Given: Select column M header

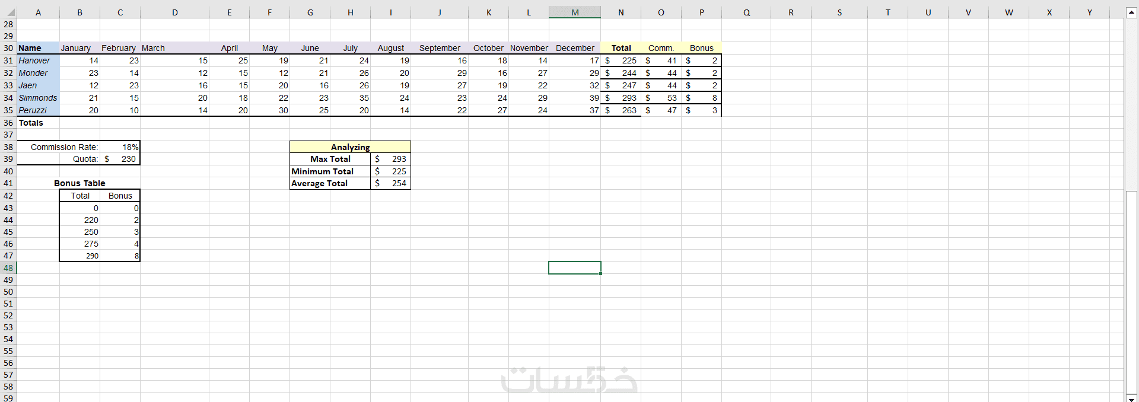Looking at the screenshot, I should [x=575, y=12].
